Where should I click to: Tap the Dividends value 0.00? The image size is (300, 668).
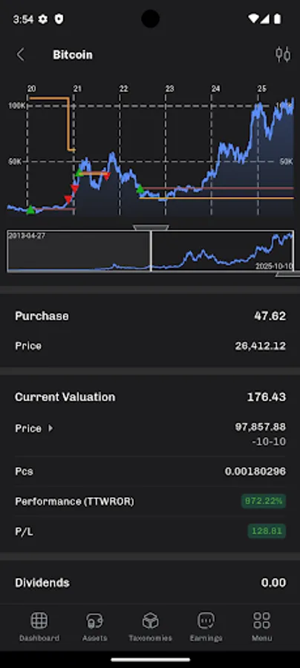[273, 583]
